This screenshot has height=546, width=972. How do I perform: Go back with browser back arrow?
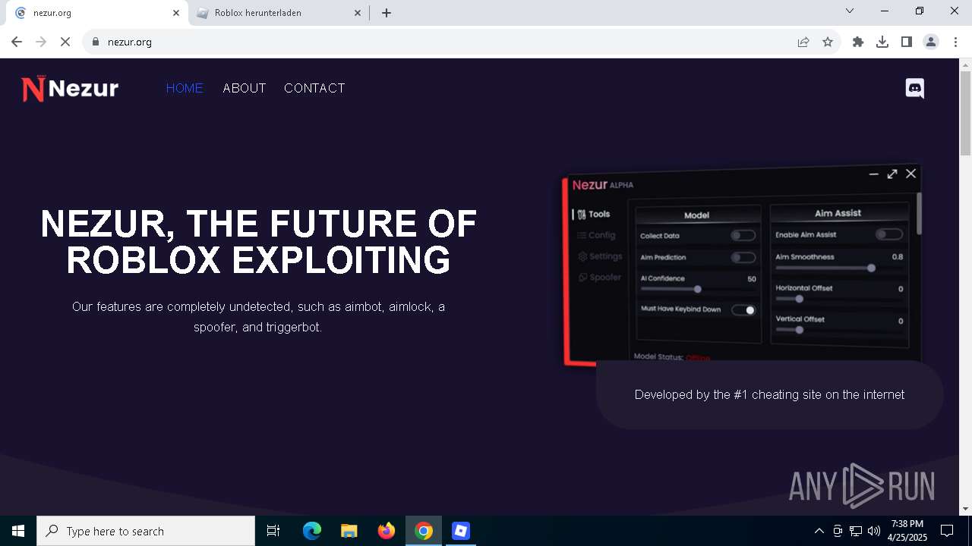(17, 42)
